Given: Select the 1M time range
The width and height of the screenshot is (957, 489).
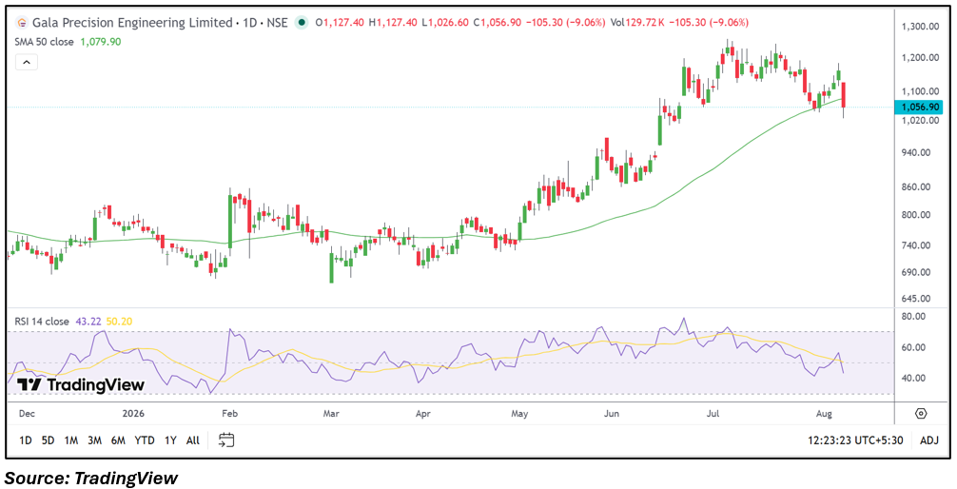Looking at the screenshot, I should coord(70,440).
